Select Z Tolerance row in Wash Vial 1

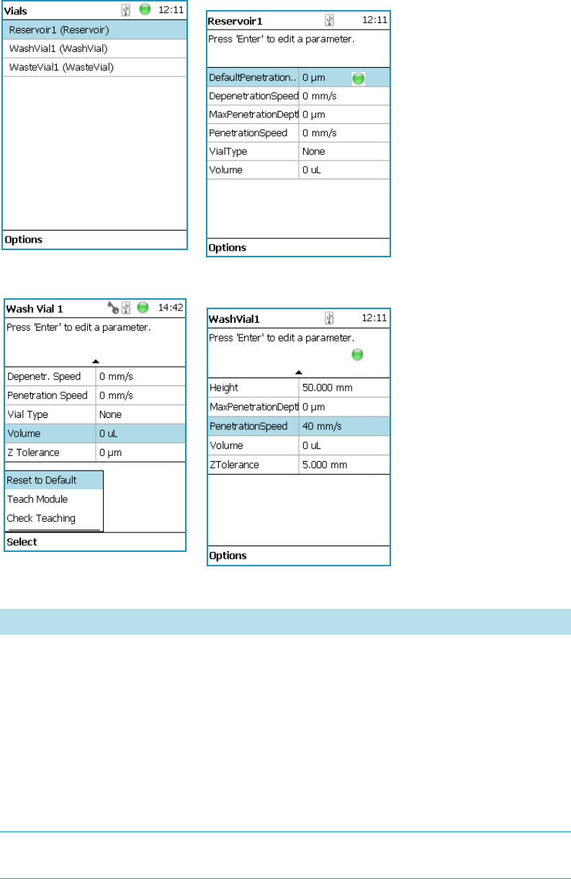pos(95,452)
